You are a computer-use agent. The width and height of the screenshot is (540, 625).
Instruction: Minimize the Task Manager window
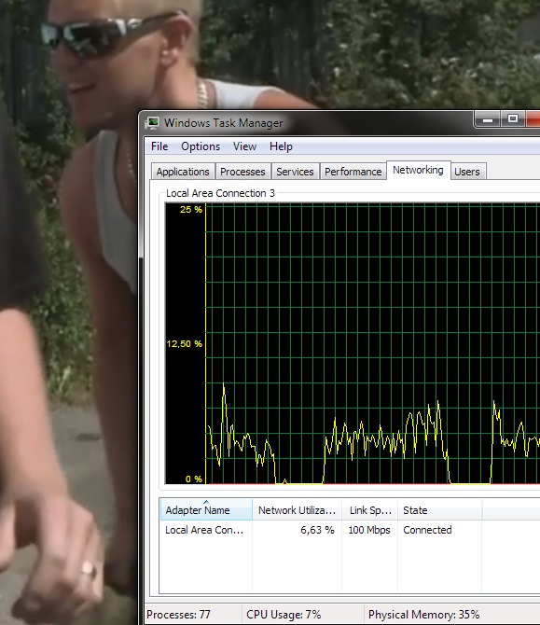tap(488, 118)
